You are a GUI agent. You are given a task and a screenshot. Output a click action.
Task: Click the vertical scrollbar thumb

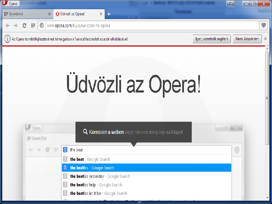(x=267, y=98)
